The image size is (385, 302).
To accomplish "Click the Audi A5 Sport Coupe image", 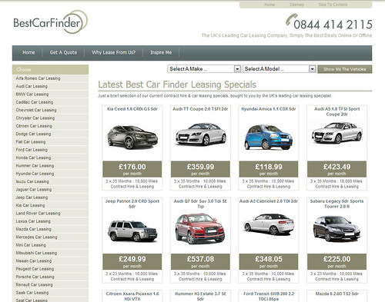I will click(x=337, y=133).
